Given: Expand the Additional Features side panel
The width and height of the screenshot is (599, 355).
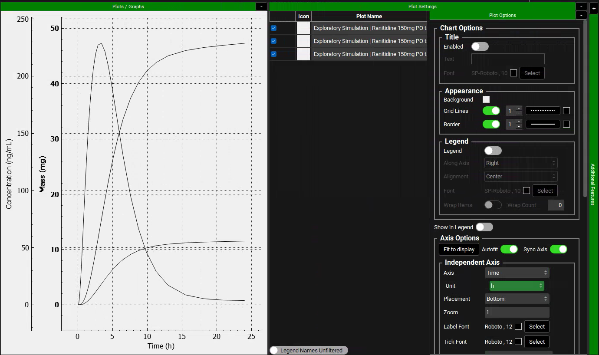Looking at the screenshot, I should pyautogui.click(x=594, y=9).
